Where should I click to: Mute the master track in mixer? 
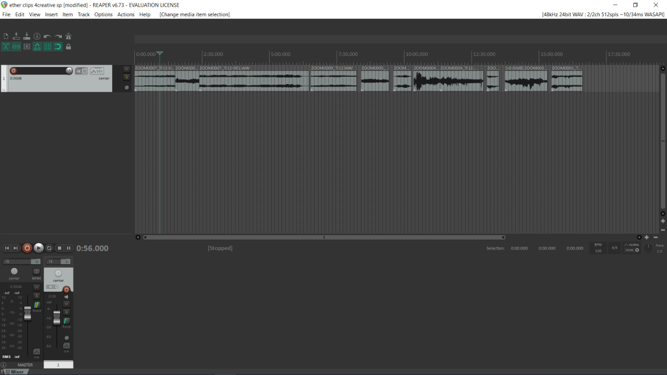point(36,288)
